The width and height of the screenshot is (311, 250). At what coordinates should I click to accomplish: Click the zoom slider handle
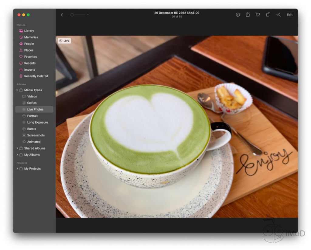click(x=72, y=15)
